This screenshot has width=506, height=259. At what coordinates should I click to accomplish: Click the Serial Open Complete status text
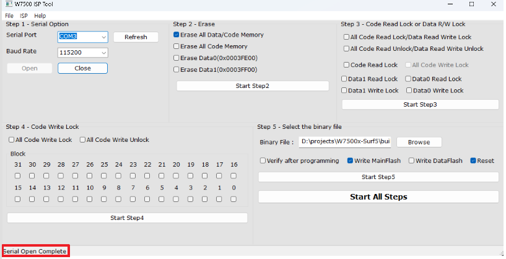(x=35, y=251)
